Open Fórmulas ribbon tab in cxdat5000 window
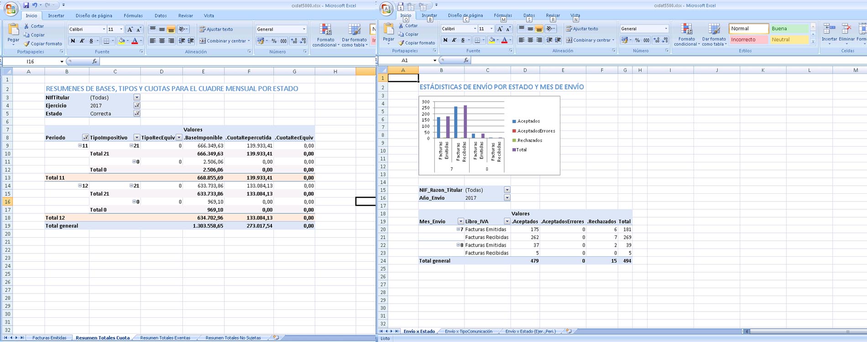This screenshot has height=342, width=867. tap(133, 16)
